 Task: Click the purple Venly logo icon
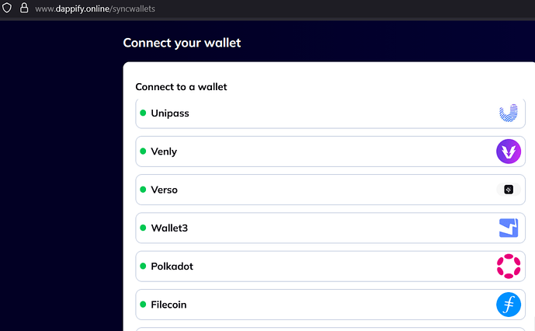[509, 152]
